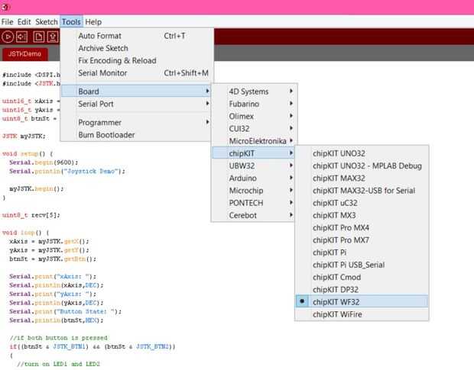Viewport: 474px width, 370px height.
Task: Click the 'void loop()' code line
Action: tap(26, 233)
